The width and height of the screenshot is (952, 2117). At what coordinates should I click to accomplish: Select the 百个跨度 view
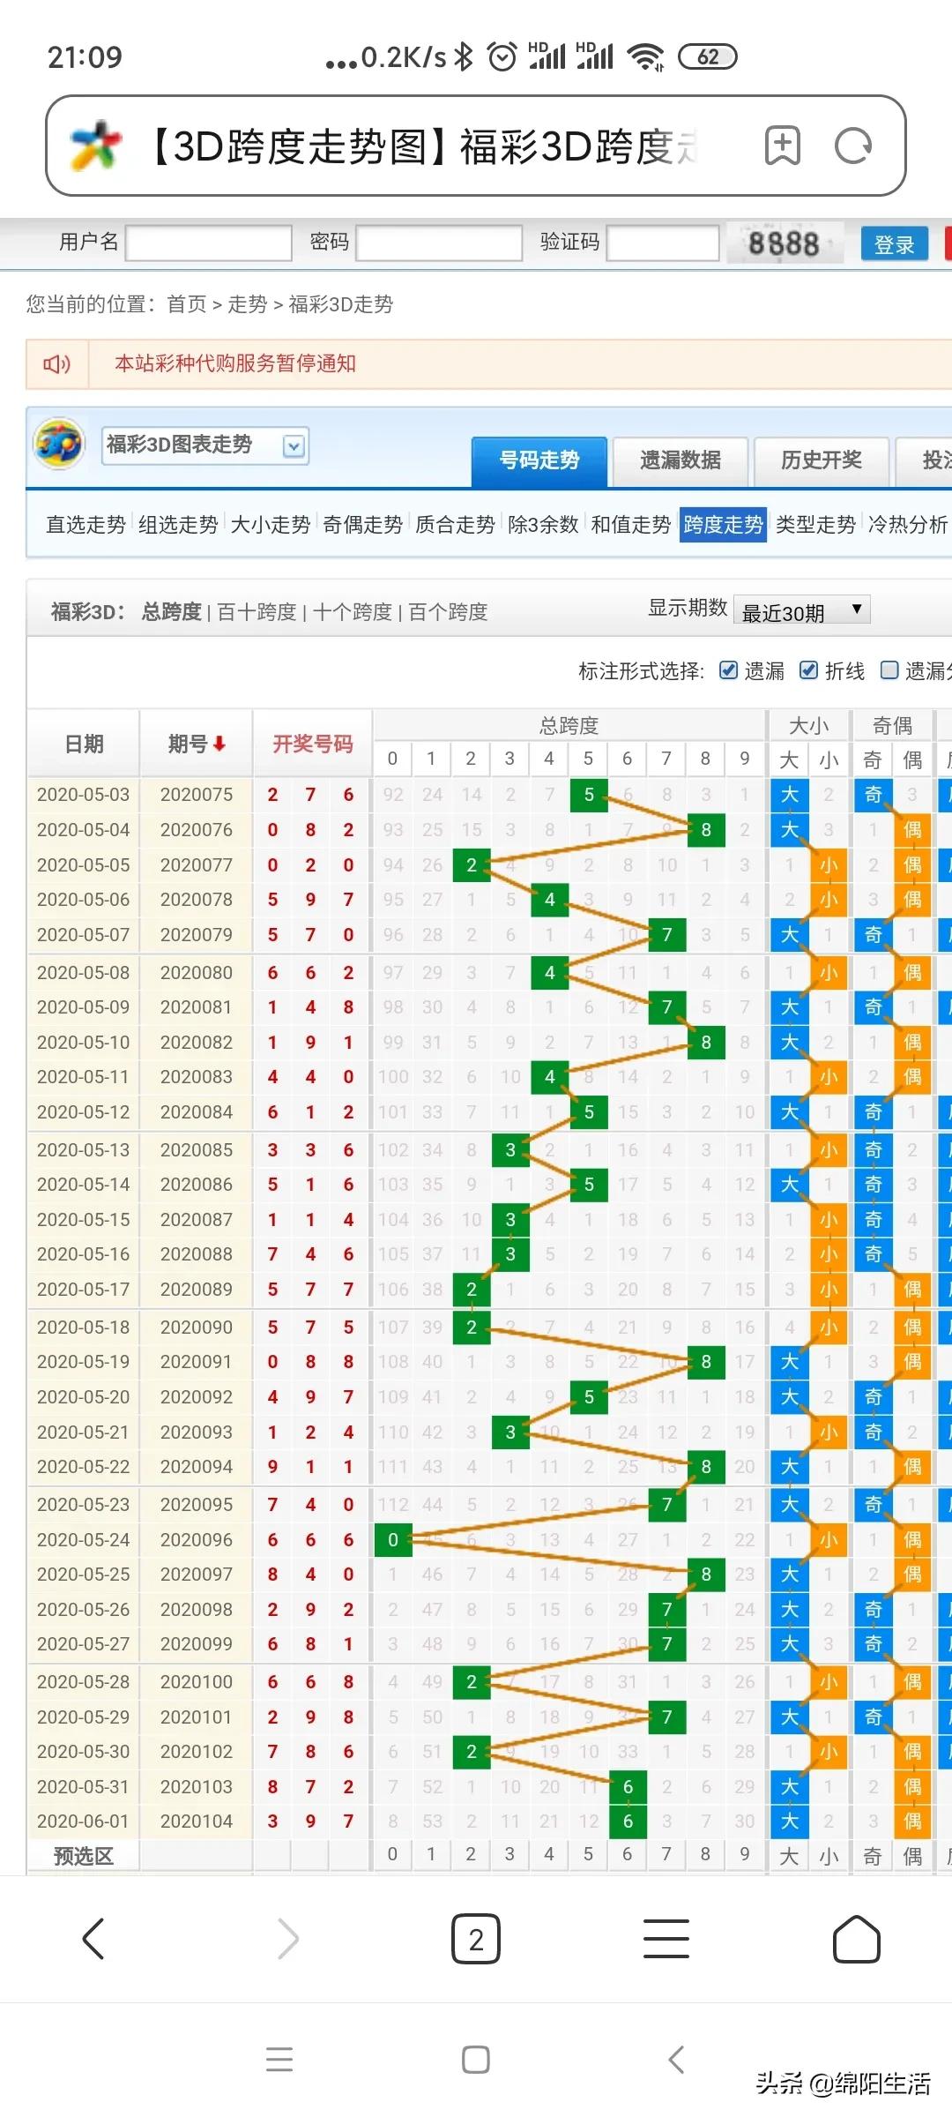click(x=449, y=612)
